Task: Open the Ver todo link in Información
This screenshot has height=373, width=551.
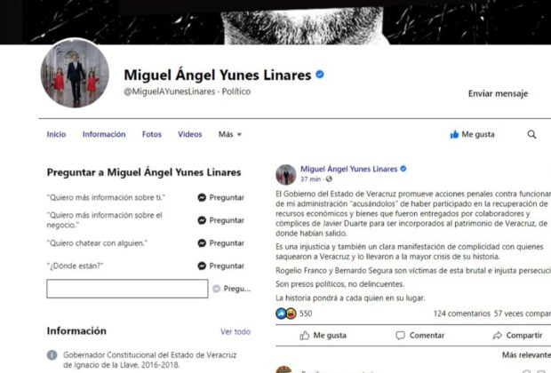Action: [236, 331]
